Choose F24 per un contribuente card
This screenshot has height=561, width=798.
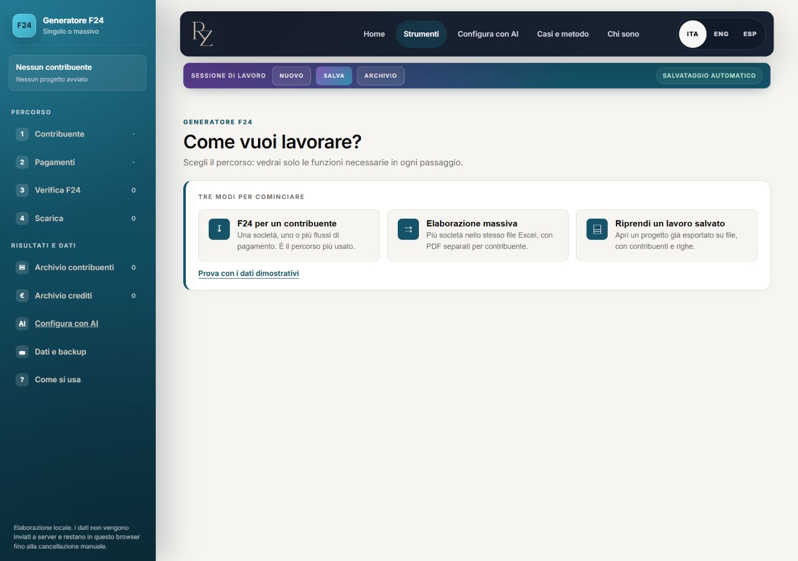point(289,235)
